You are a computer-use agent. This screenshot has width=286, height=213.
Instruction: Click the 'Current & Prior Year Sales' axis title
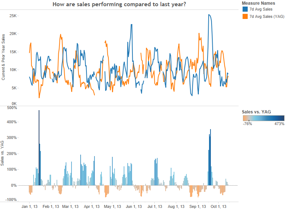point(3,57)
